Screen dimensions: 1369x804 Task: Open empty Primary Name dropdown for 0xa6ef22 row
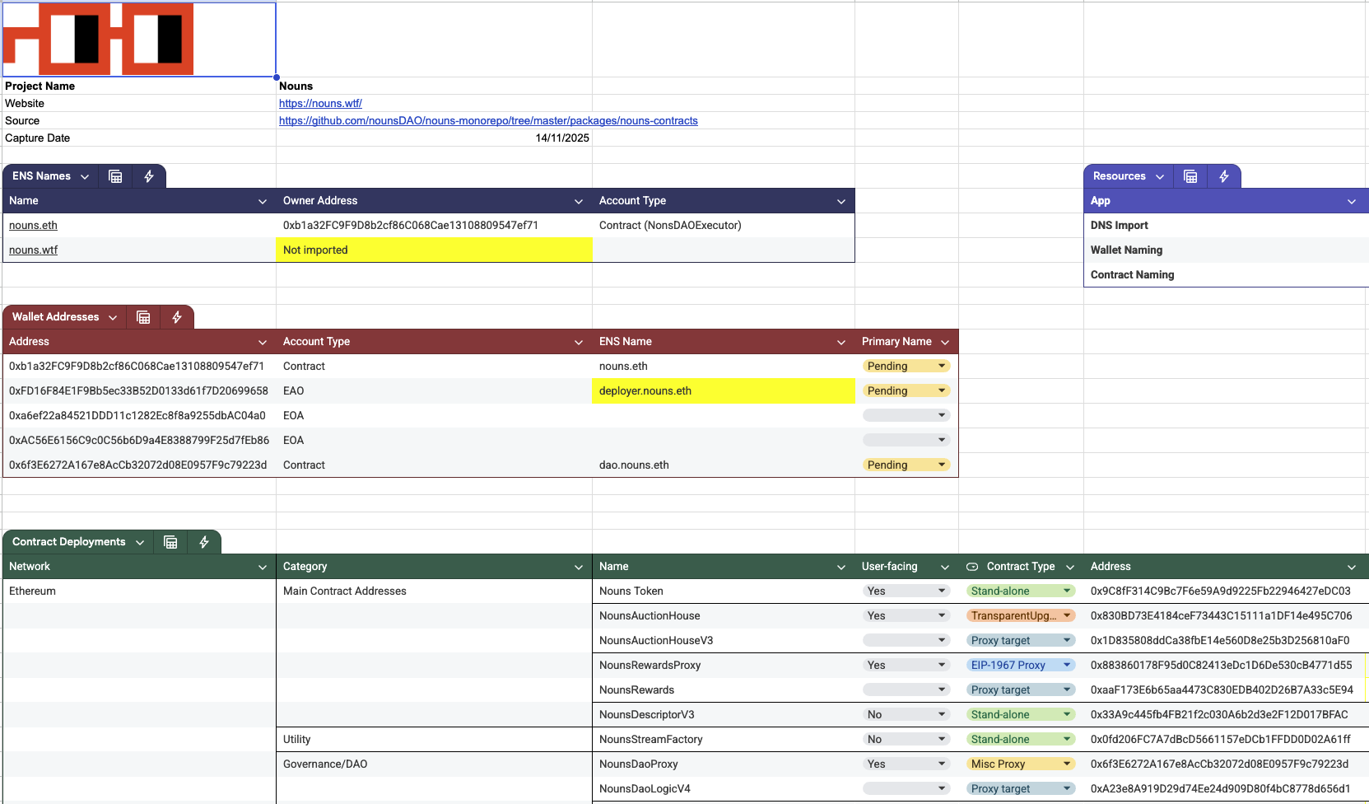pos(906,416)
